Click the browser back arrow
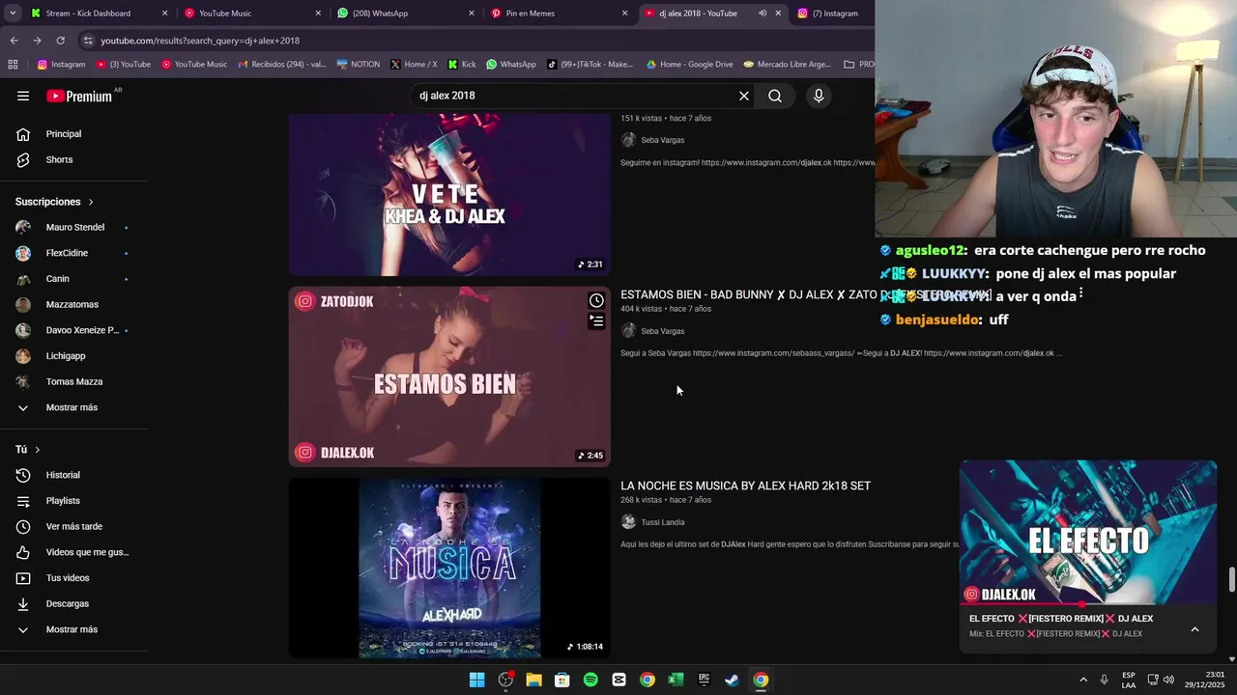The width and height of the screenshot is (1237, 695). click(14, 41)
